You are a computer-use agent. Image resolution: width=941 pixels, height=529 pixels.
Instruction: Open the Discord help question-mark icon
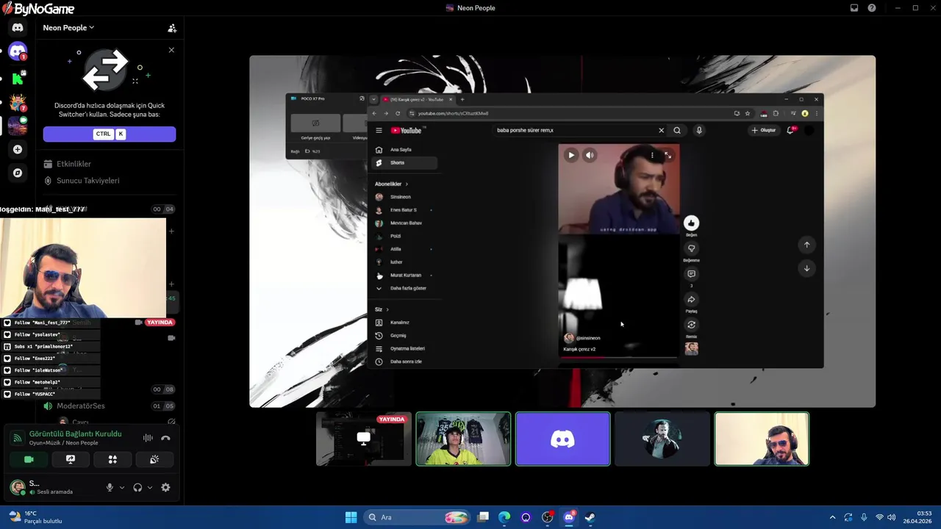872,8
